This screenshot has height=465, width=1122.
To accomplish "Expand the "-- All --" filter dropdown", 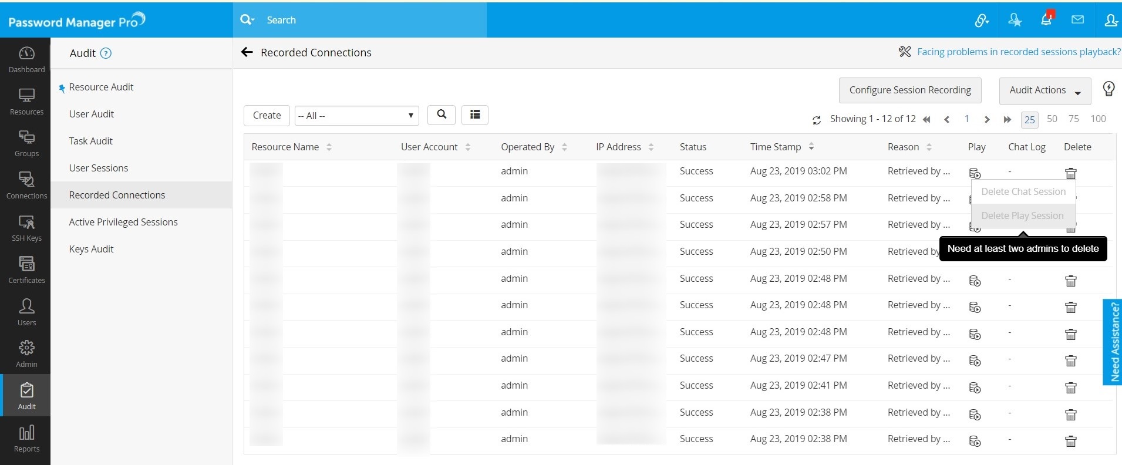I will pyautogui.click(x=356, y=116).
